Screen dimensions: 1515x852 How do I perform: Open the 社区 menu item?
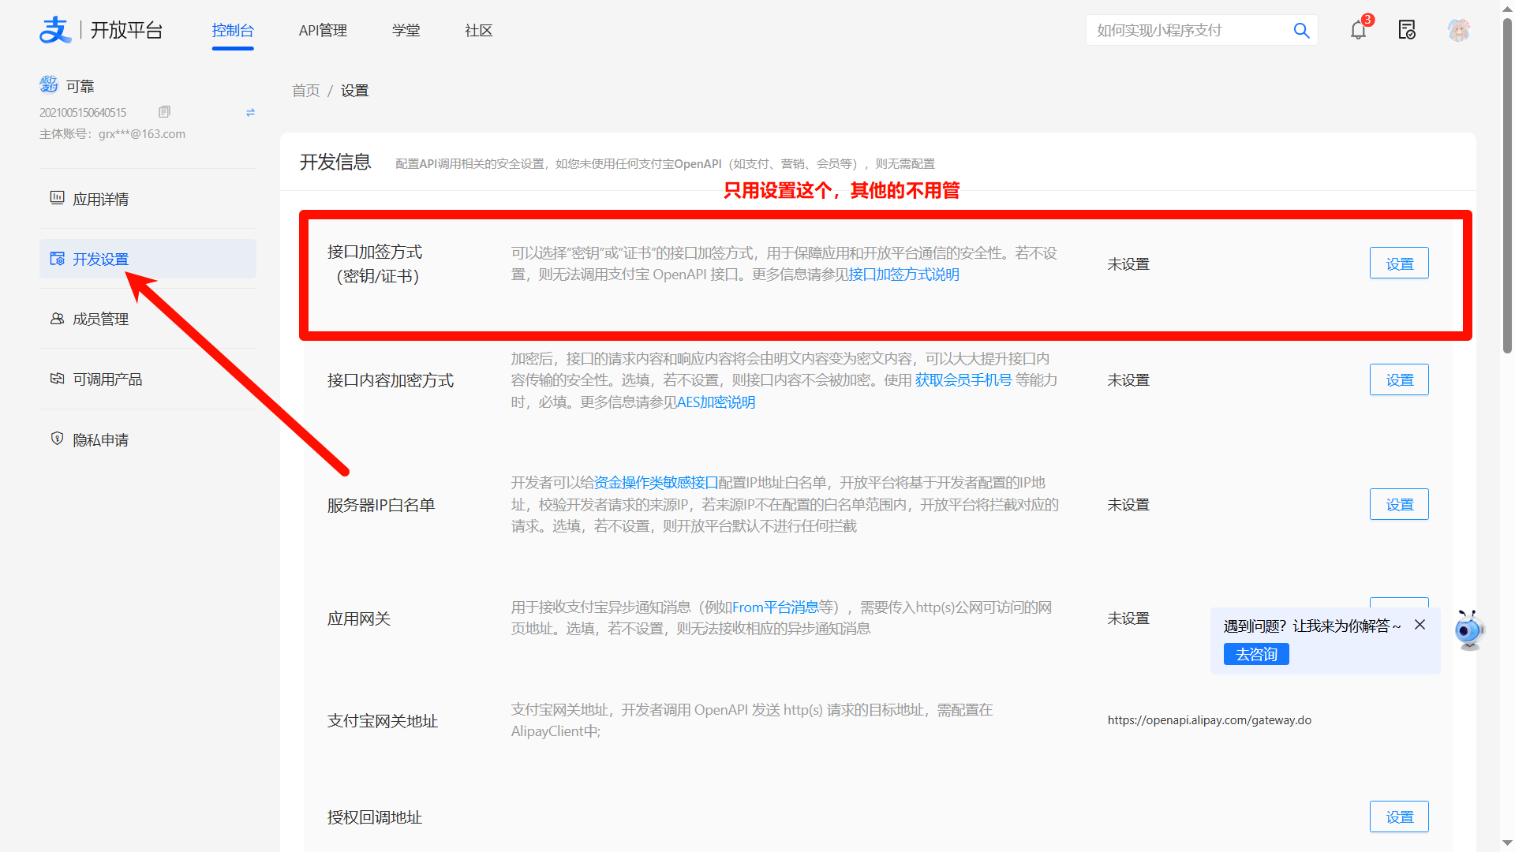point(477,30)
